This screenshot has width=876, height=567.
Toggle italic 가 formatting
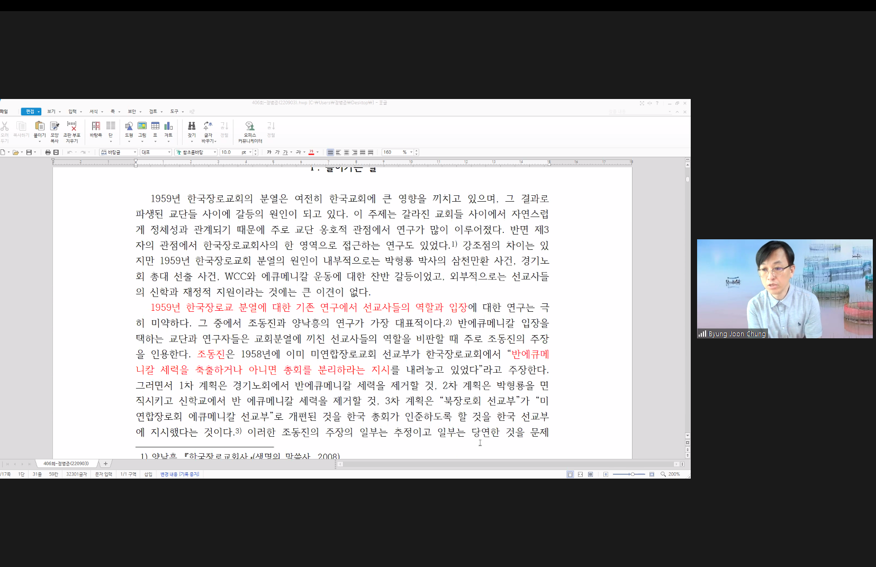tap(277, 152)
